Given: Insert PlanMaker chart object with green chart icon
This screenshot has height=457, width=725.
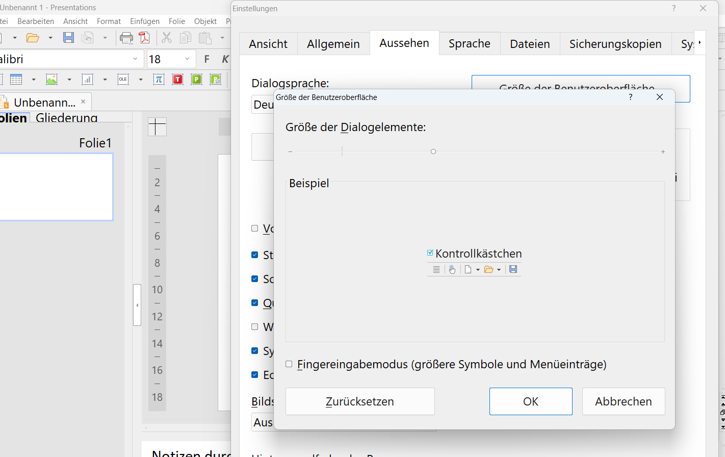Looking at the screenshot, I should 215,80.
